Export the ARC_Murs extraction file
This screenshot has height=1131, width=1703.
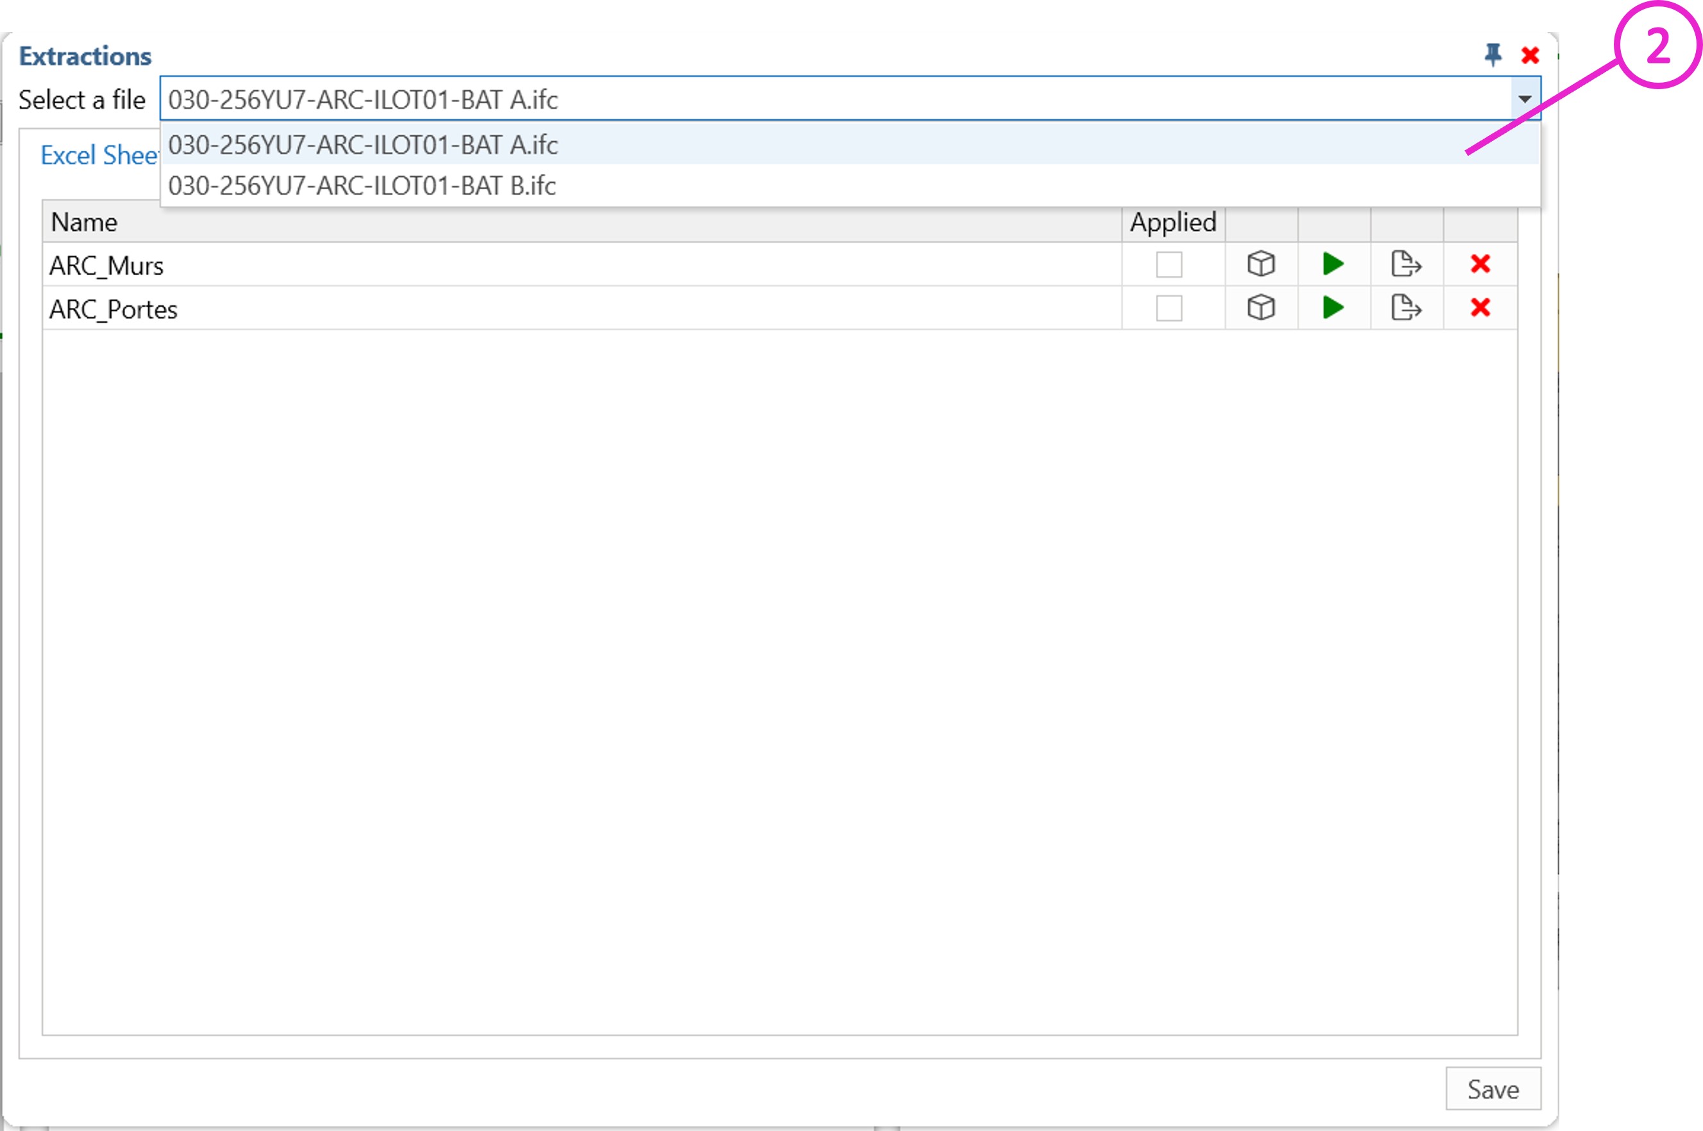[1406, 264]
